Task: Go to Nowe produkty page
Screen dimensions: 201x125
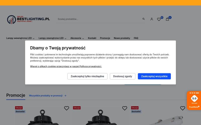Action: [x=122, y=38]
